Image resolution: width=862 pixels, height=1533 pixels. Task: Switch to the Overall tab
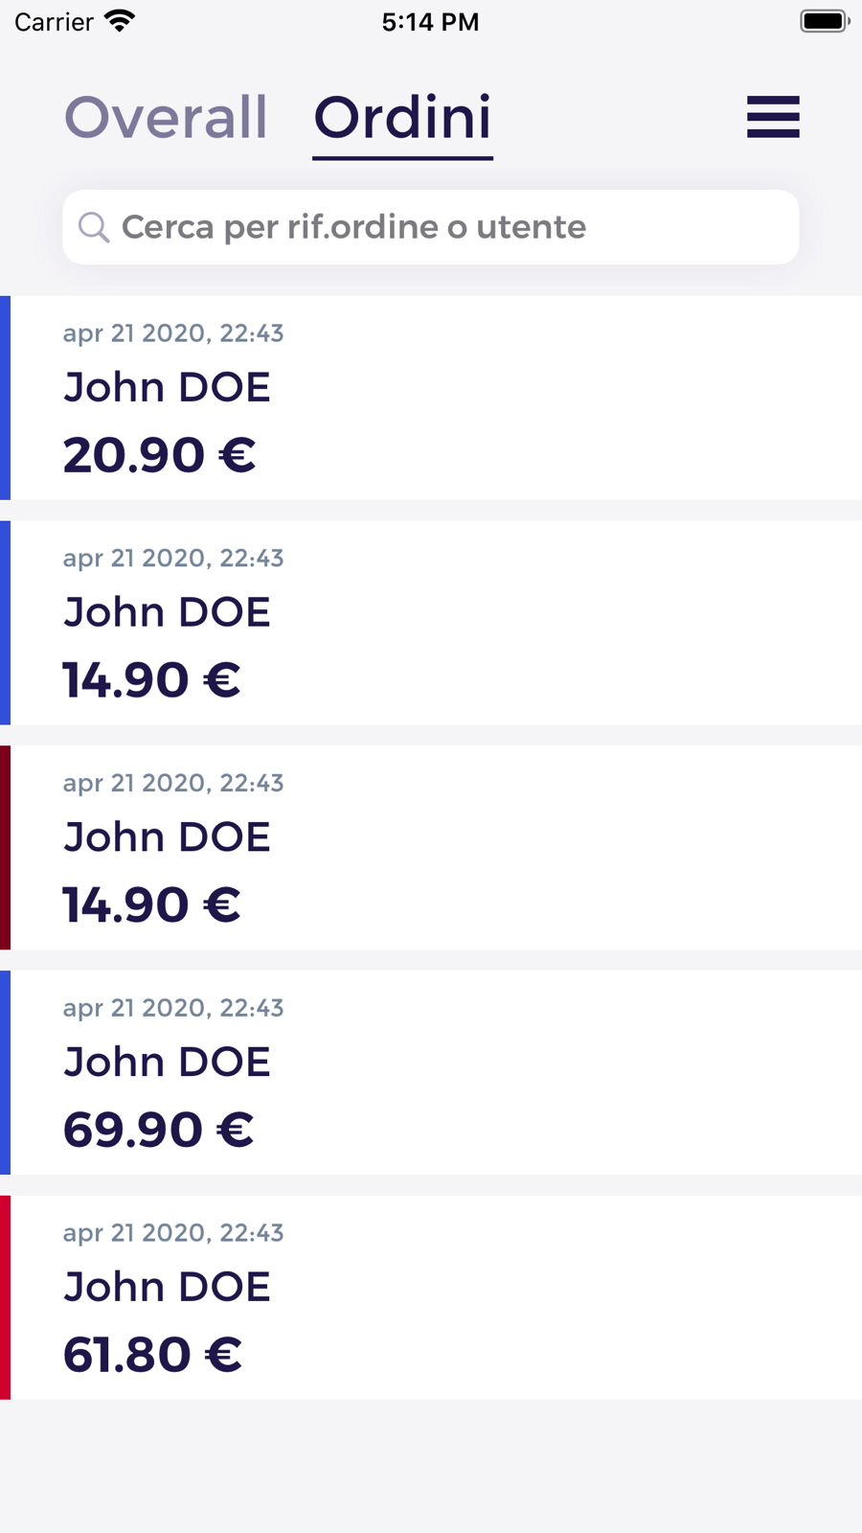166,118
